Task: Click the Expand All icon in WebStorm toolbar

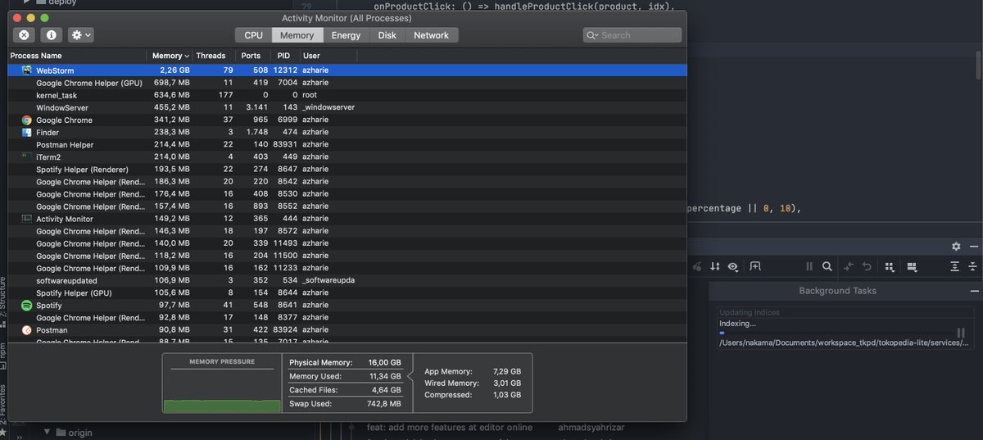Action: click(x=954, y=266)
